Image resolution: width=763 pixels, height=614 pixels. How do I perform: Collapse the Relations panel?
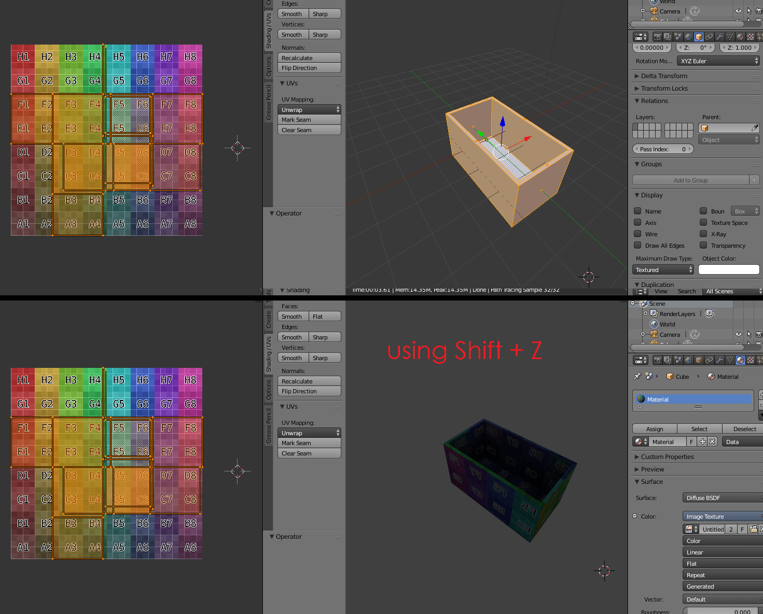pos(695,101)
